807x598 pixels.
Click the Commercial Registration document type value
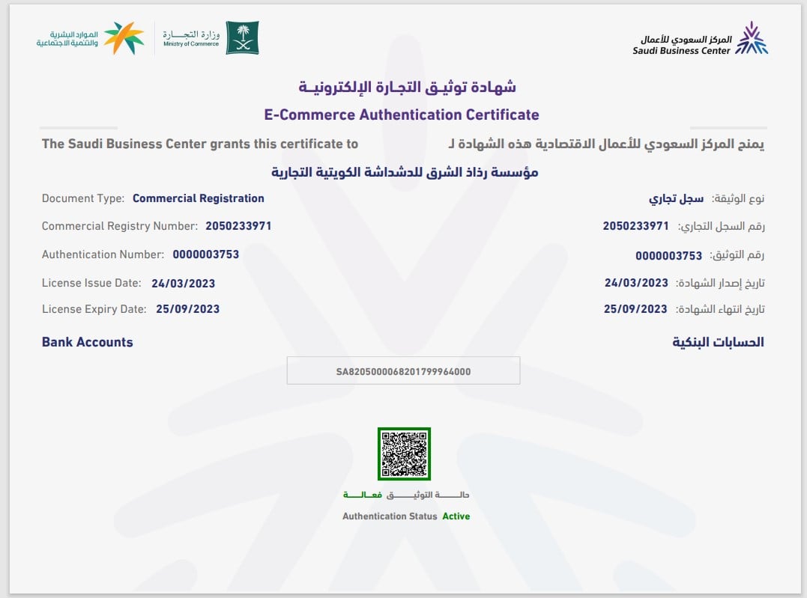pos(198,198)
